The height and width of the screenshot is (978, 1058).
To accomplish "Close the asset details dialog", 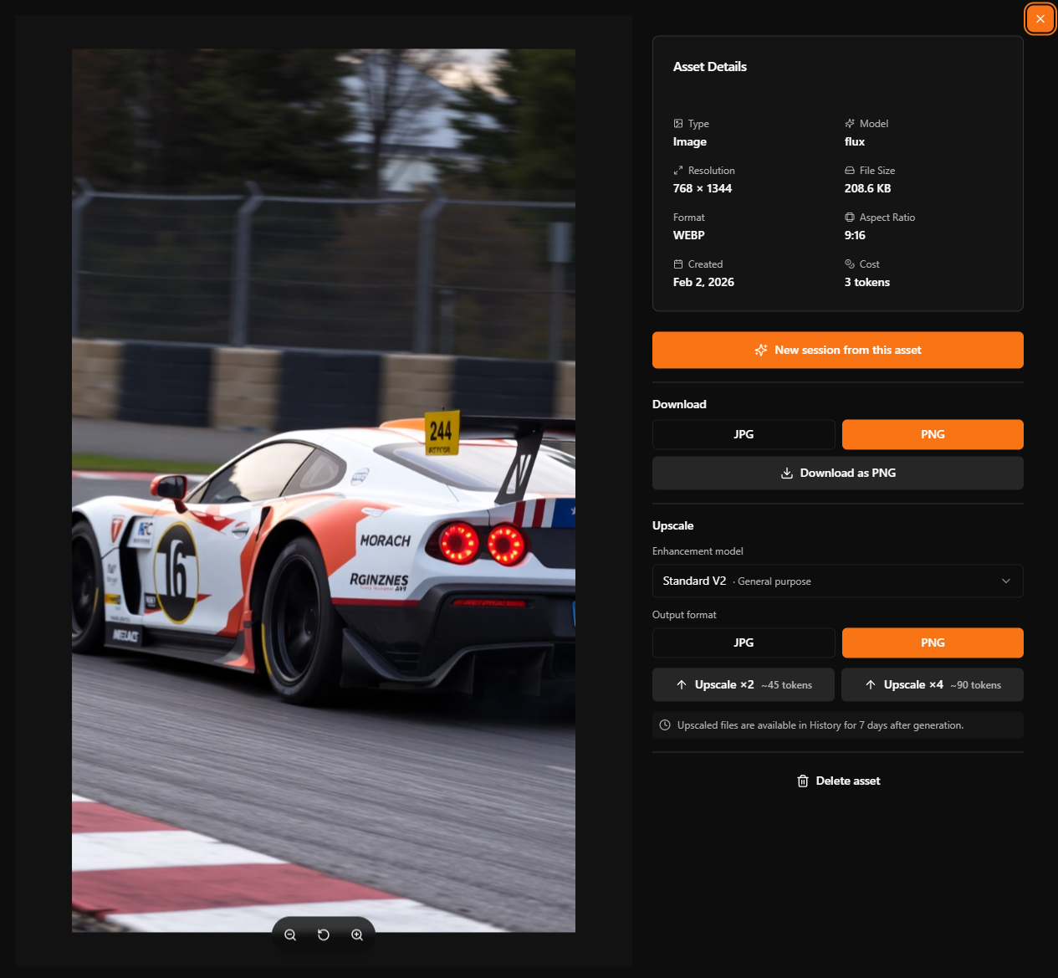I will pos(1040,19).
